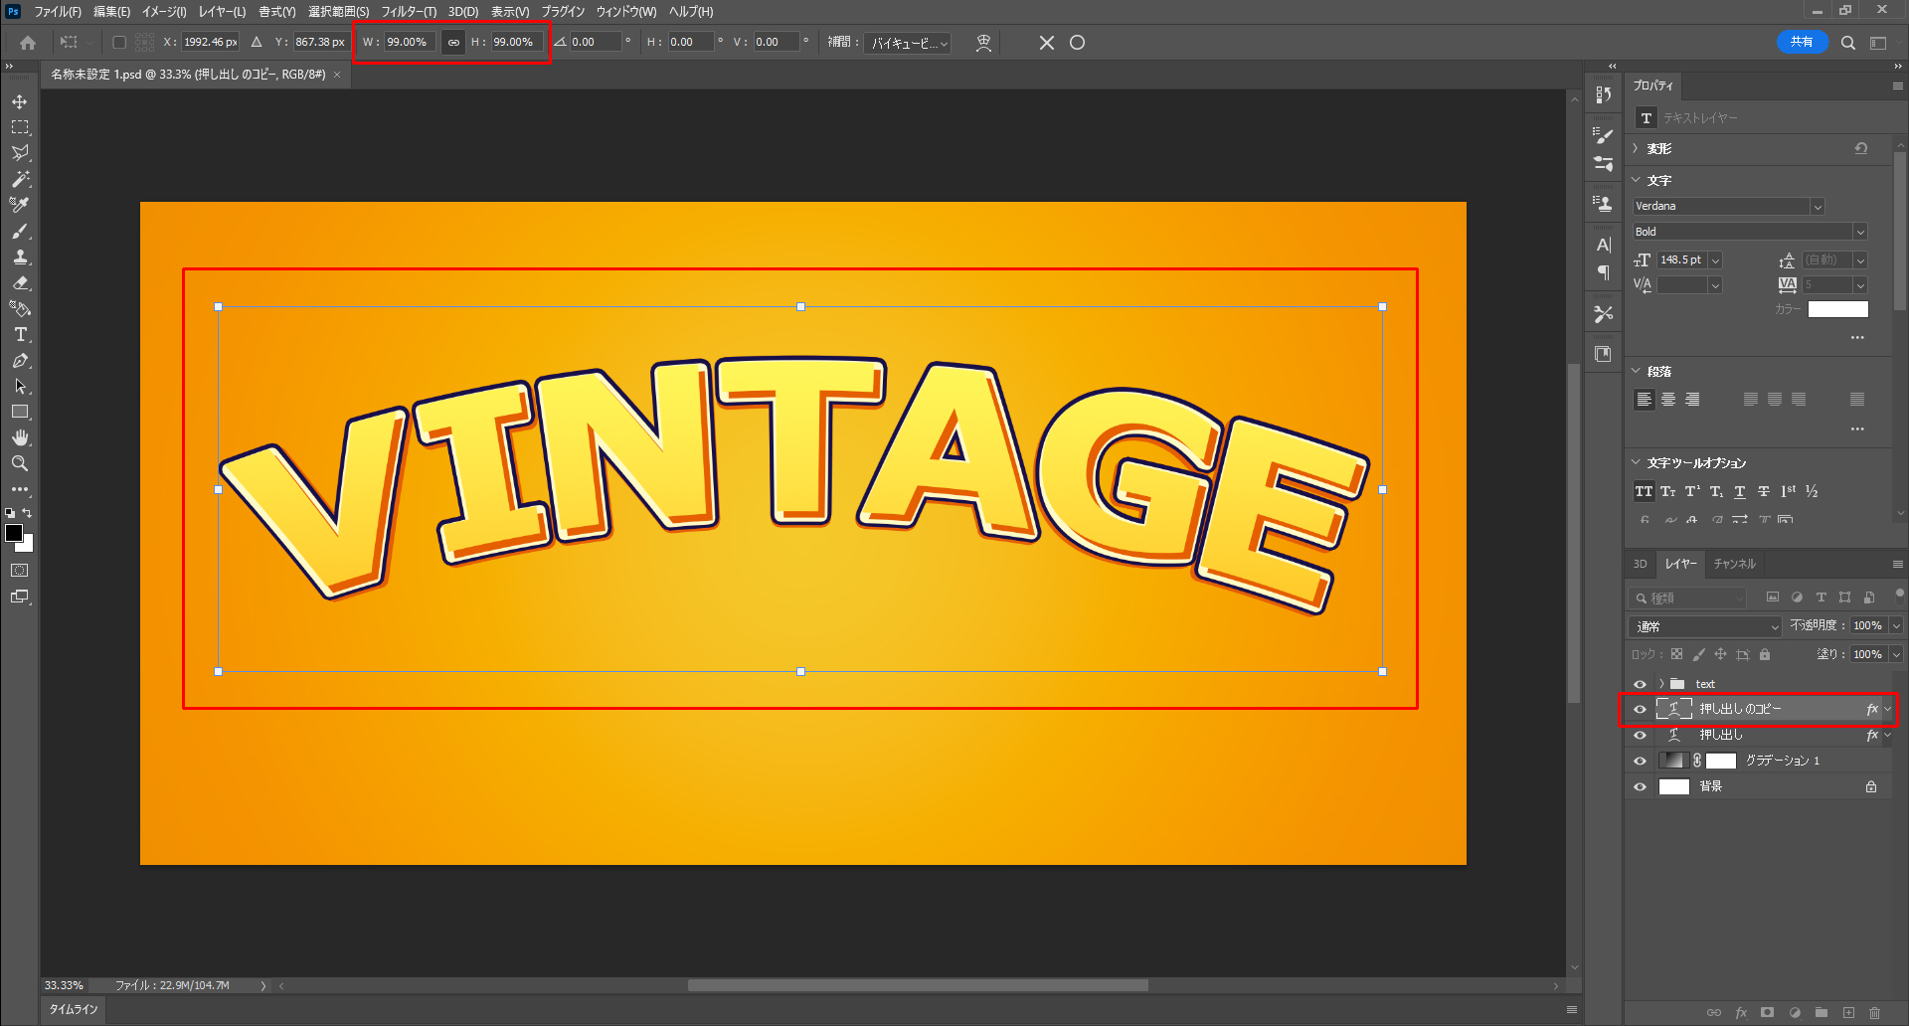The height and width of the screenshot is (1026, 1909).
Task: Open the Verdana font family dropdown
Action: [x=1817, y=207]
